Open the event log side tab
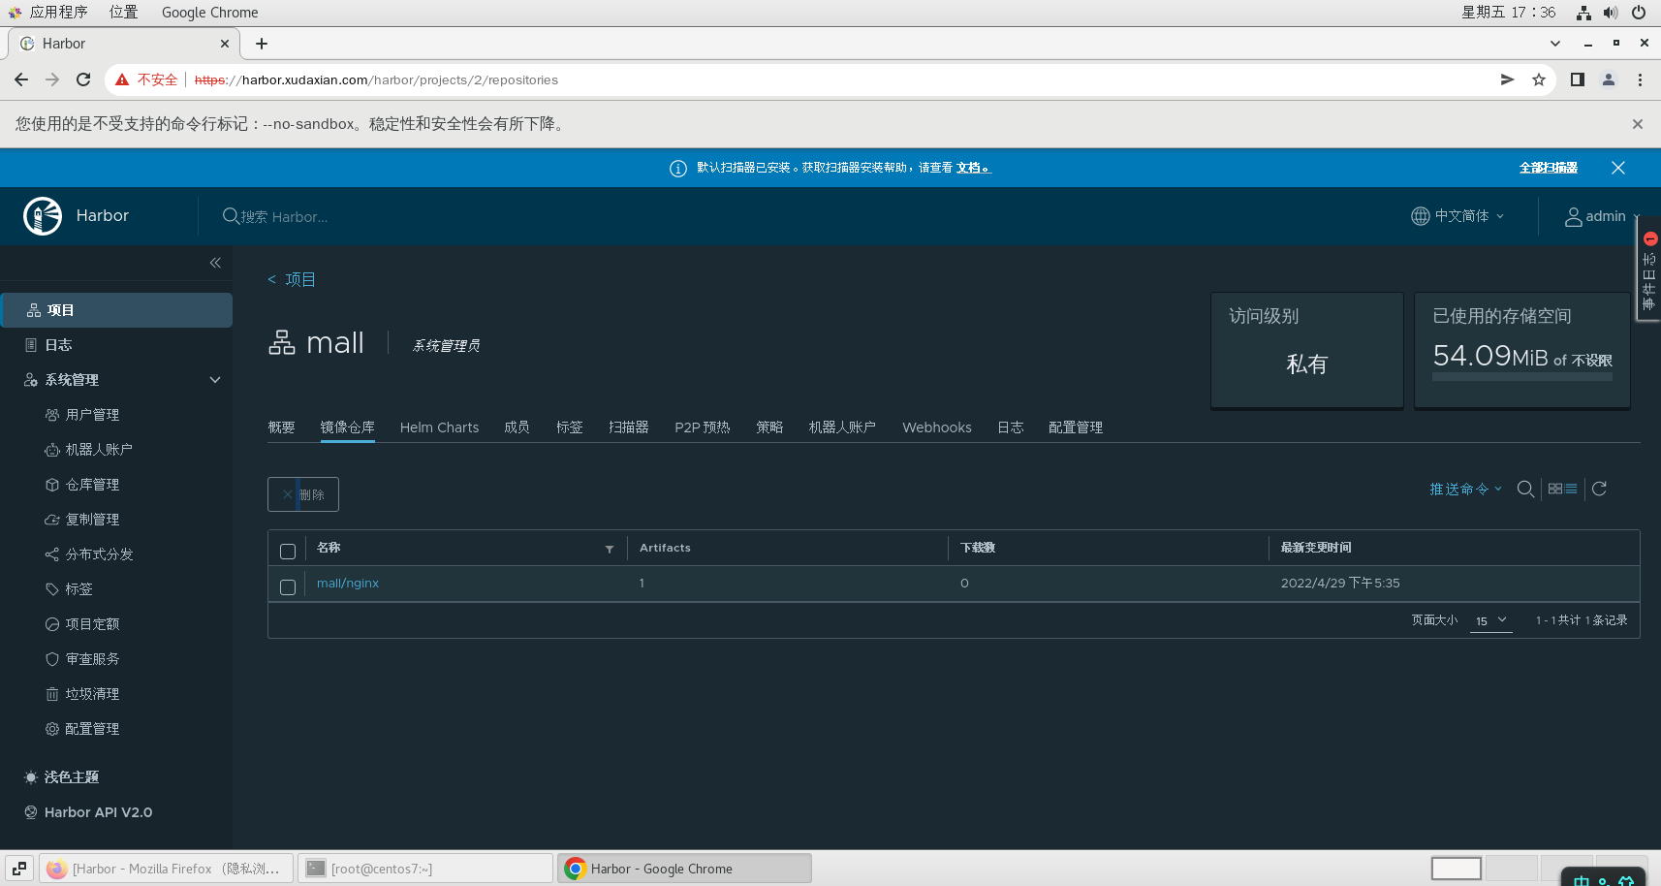Screen dimensions: 1661x886 click(1648, 269)
